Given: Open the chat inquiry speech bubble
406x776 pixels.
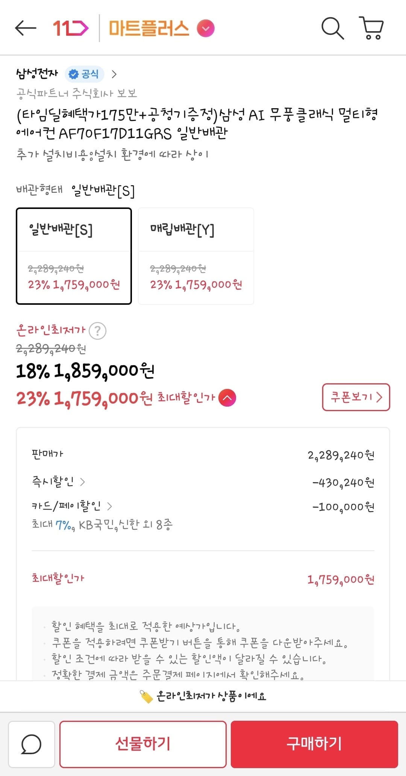Looking at the screenshot, I should tap(31, 744).
